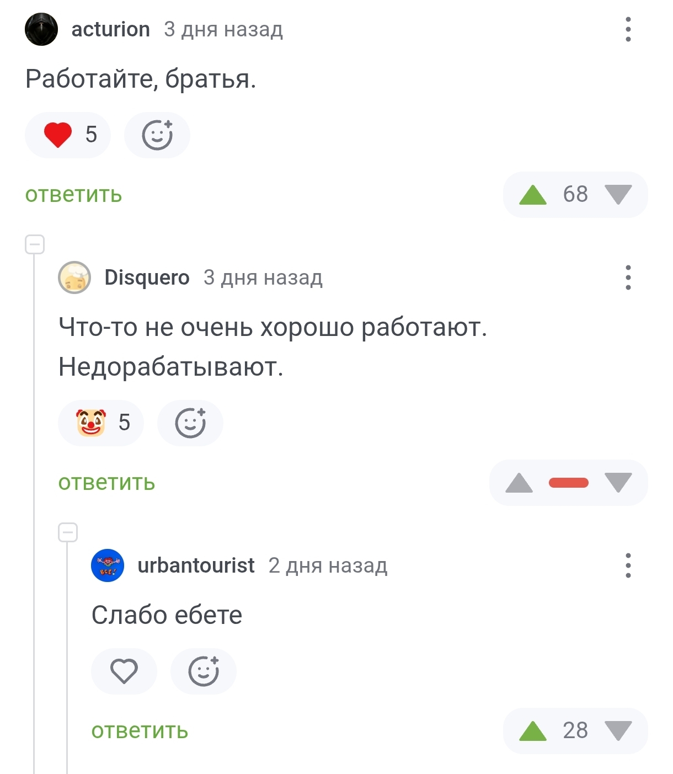
Task: Reply to urbantourist's "Слабо ебете" comment
Action: [140, 731]
